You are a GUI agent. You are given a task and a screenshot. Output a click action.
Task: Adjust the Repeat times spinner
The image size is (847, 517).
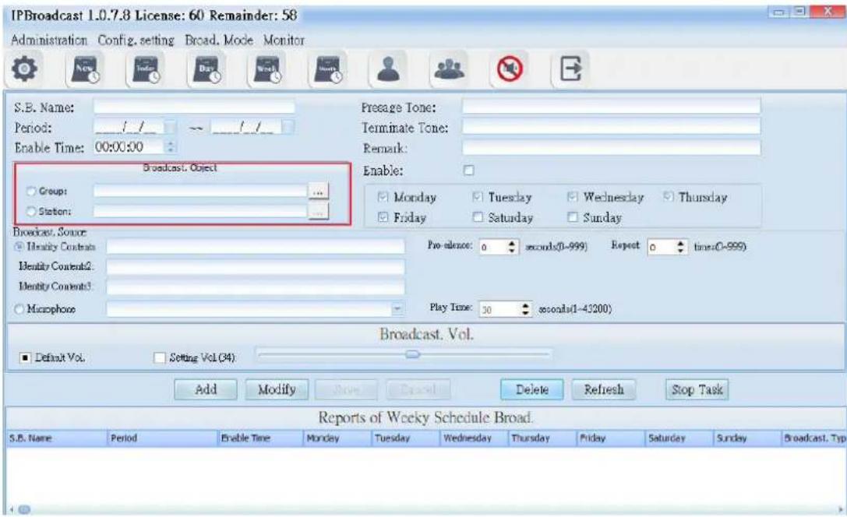(680, 247)
